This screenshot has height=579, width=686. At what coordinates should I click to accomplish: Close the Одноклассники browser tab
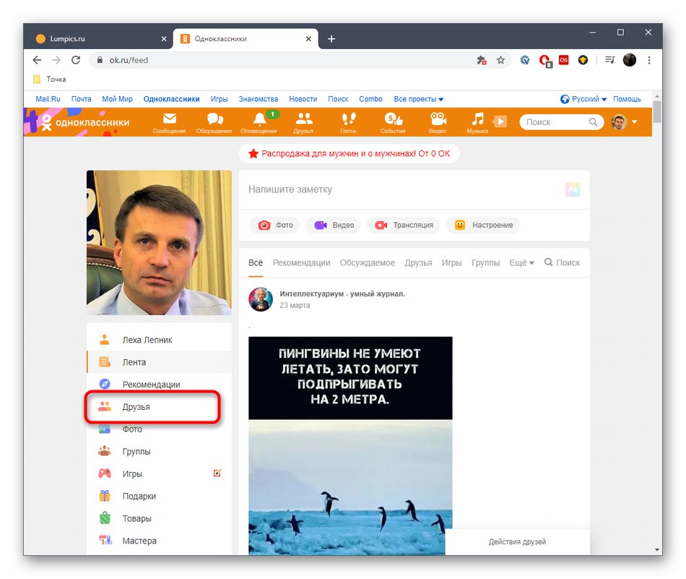(308, 38)
